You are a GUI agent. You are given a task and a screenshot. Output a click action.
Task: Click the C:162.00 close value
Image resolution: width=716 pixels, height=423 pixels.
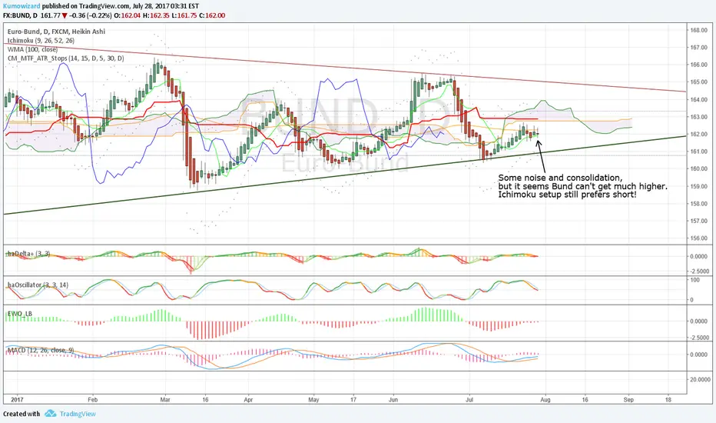tap(212, 15)
